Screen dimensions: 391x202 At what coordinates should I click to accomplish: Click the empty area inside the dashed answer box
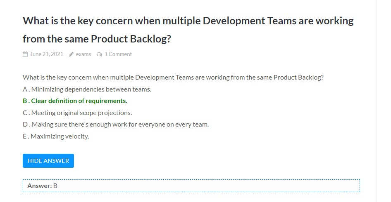(x=207, y=186)
